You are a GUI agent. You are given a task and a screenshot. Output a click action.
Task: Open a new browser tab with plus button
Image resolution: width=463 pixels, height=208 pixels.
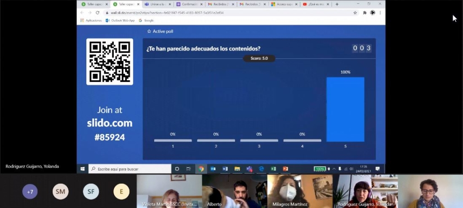point(337,4)
